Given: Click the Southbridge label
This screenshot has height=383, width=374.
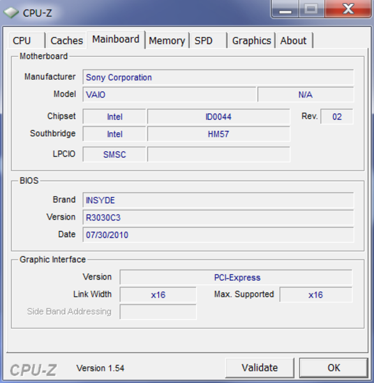Looking at the screenshot, I should [x=52, y=133].
